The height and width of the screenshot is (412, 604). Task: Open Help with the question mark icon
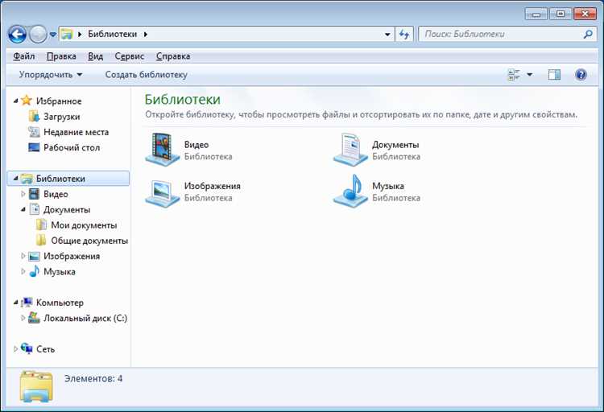click(581, 74)
